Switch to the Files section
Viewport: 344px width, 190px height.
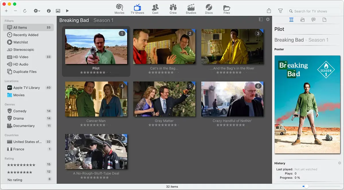tap(227, 9)
